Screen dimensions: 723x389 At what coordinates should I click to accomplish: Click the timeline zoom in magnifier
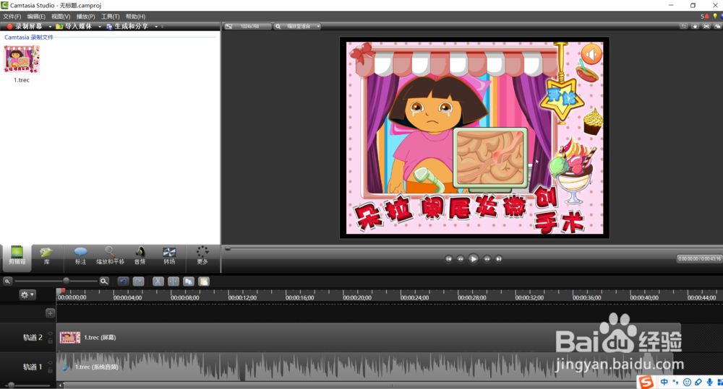click(104, 281)
